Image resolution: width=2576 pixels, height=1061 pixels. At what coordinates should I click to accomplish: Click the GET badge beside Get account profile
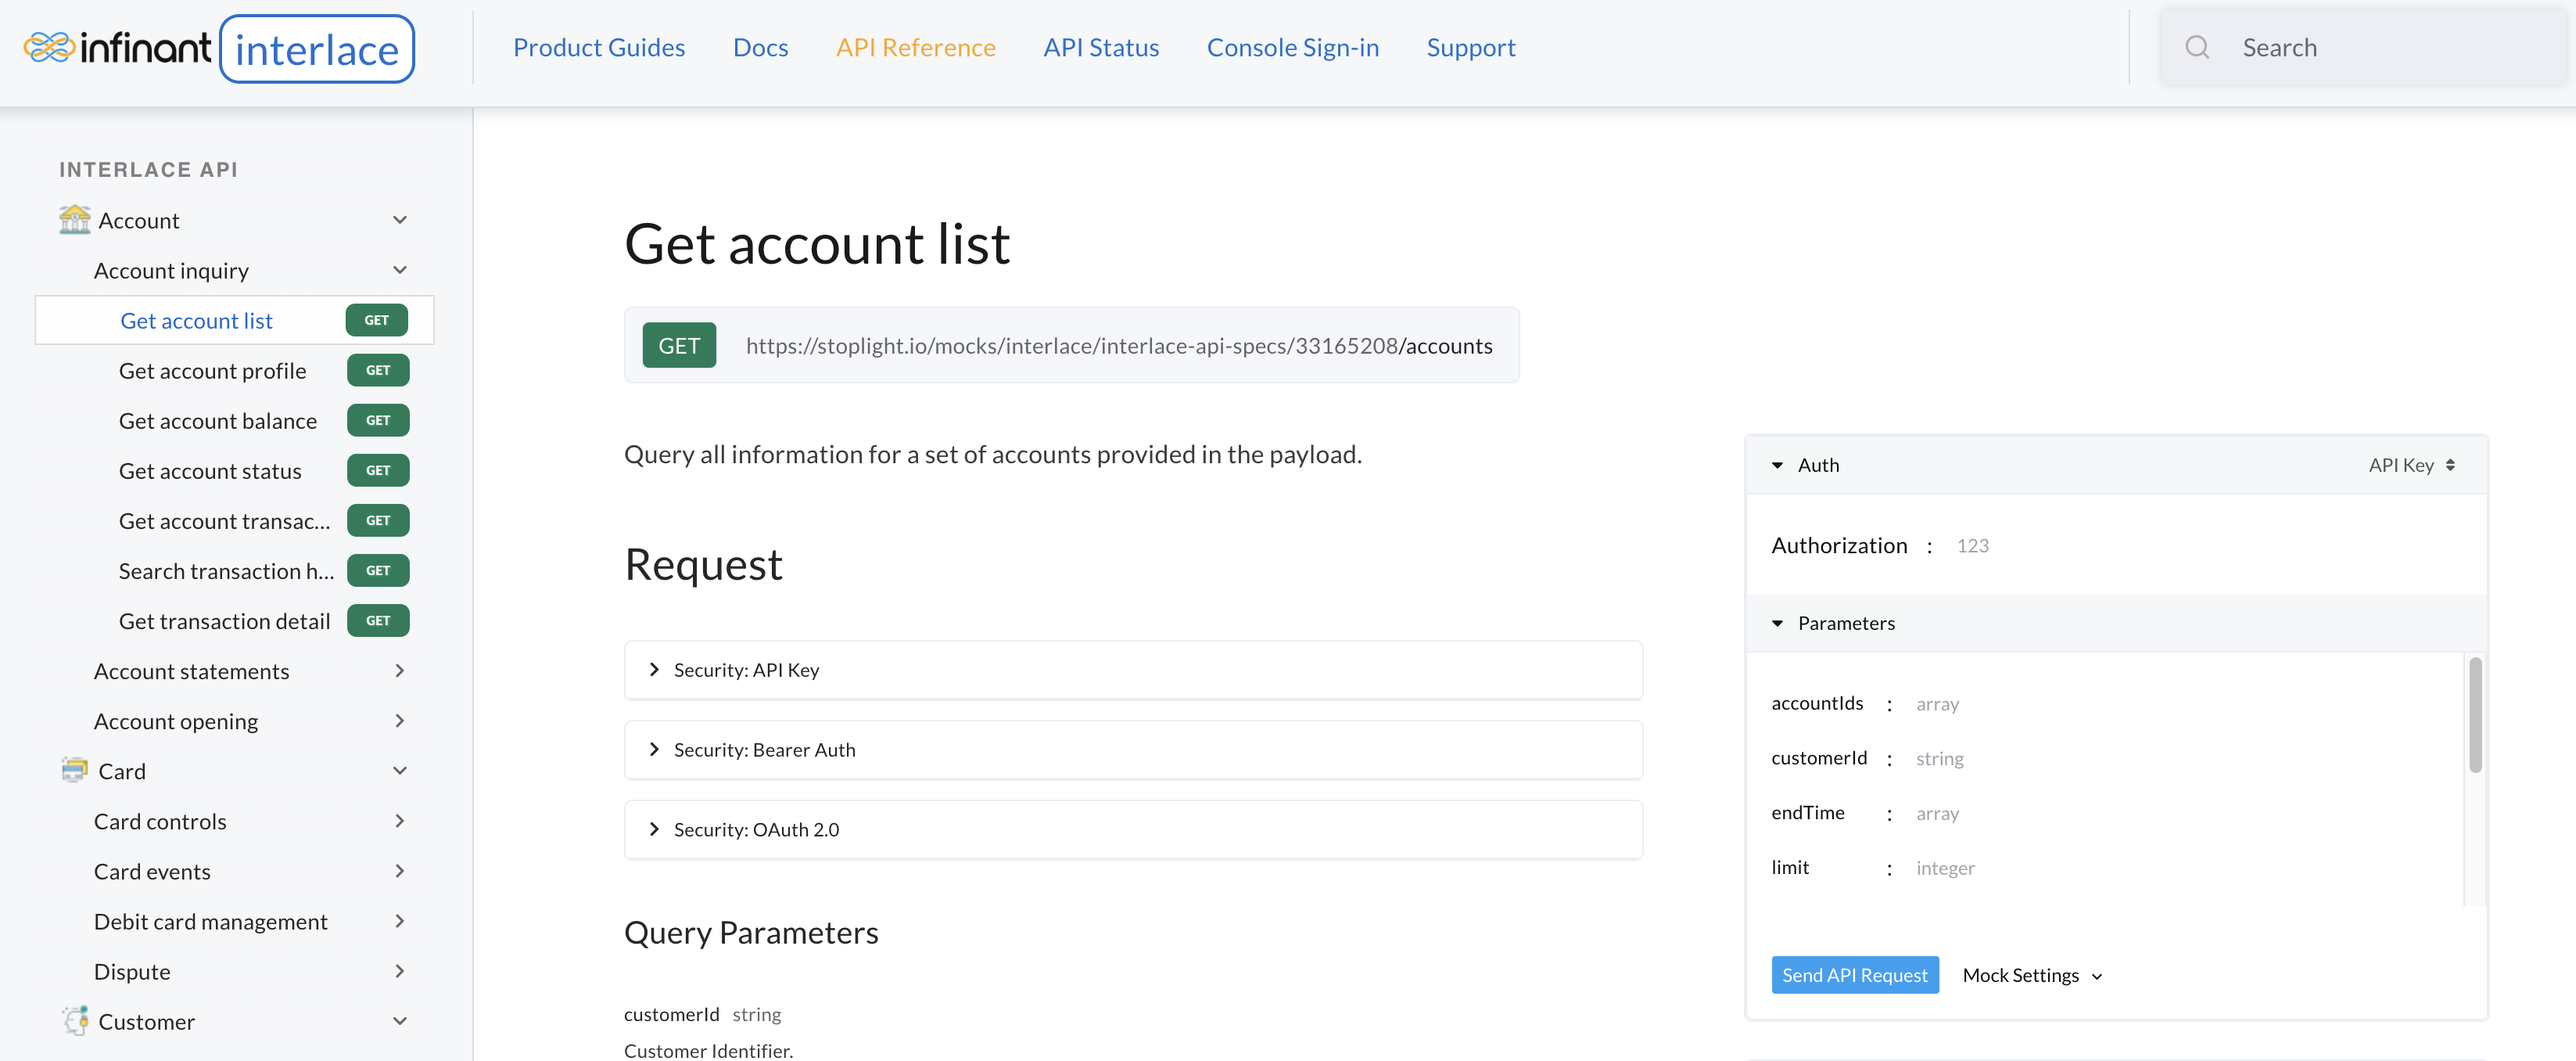[x=378, y=370]
